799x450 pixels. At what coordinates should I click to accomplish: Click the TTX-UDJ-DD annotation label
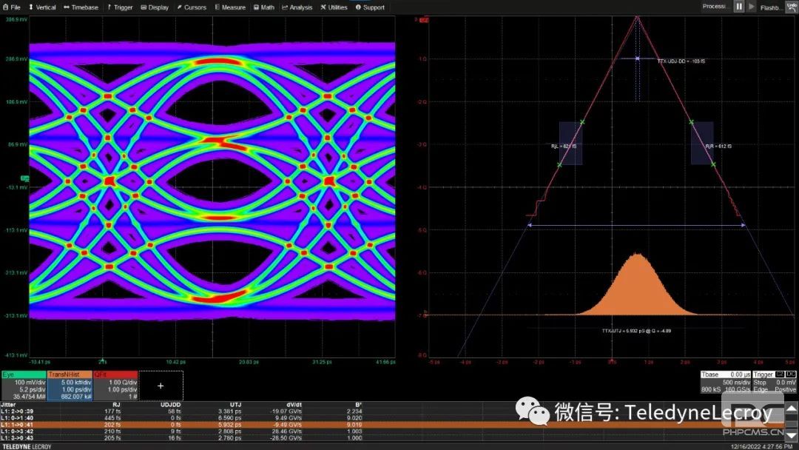pos(681,61)
